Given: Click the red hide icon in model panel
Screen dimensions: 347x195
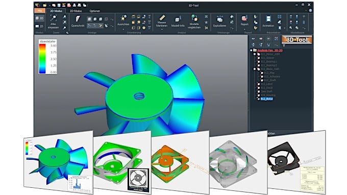Looking at the screenshot, I should coord(261,39).
